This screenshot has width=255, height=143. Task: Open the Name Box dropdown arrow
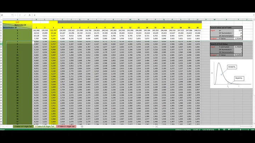12,15
